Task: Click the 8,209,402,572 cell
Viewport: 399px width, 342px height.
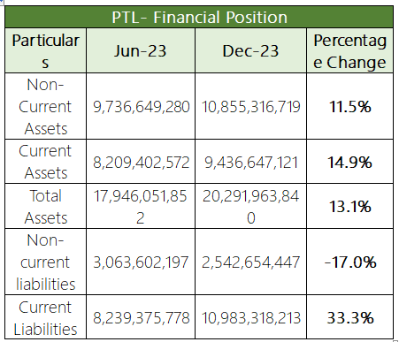Action: click(x=141, y=162)
